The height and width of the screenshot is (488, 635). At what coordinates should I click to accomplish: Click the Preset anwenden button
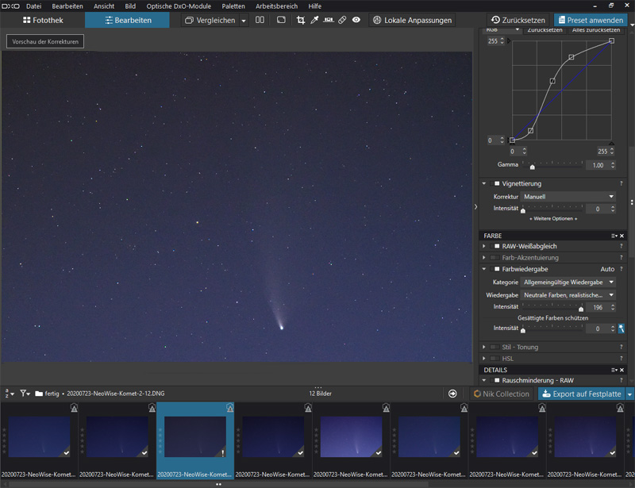[590, 20]
